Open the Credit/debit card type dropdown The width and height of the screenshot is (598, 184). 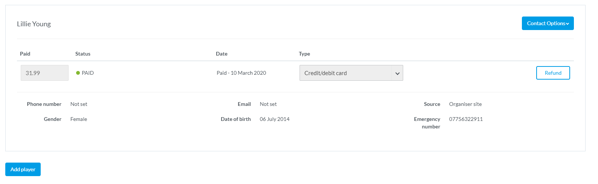click(346, 73)
